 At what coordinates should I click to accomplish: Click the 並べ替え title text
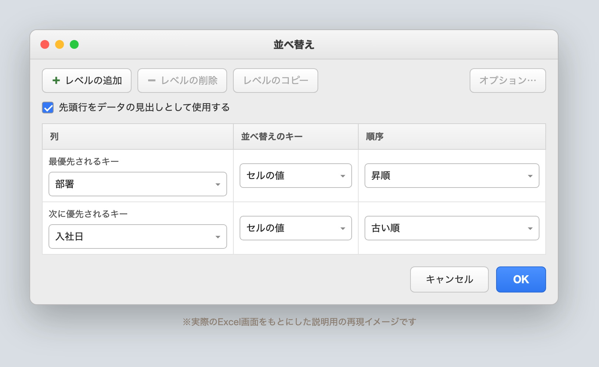click(x=294, y=45)
